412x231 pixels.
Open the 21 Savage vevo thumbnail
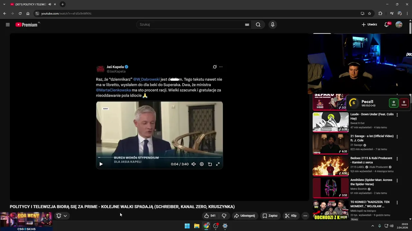click(x=331, y=144)
